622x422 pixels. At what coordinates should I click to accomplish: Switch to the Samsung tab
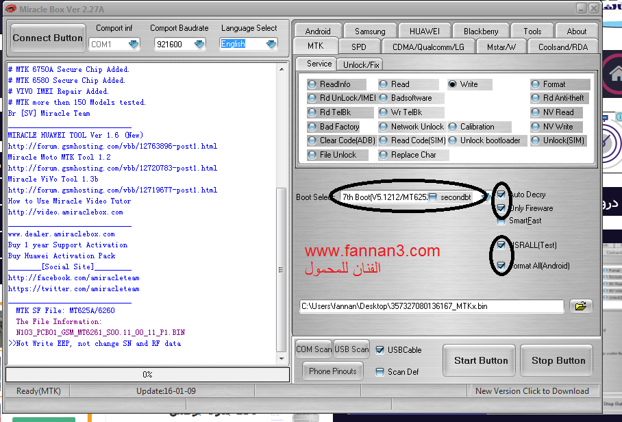point(370,31)
